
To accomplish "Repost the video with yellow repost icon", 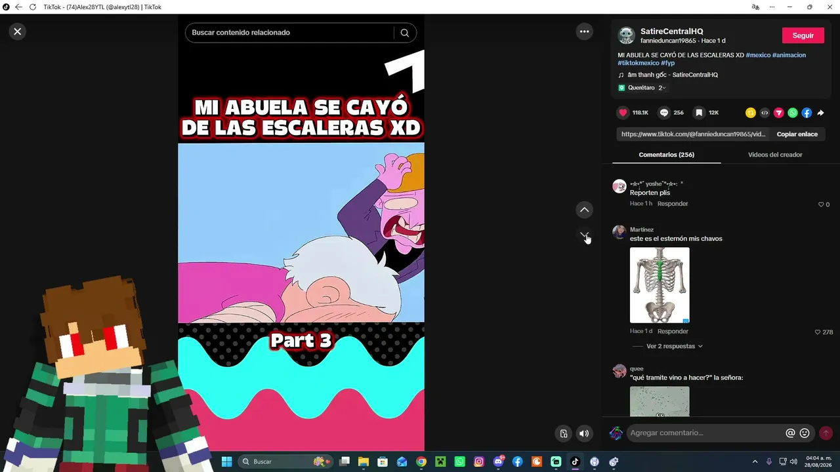I will pos(751,113).
